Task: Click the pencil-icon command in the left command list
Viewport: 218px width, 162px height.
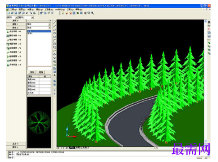Action: tap(8, 52)
